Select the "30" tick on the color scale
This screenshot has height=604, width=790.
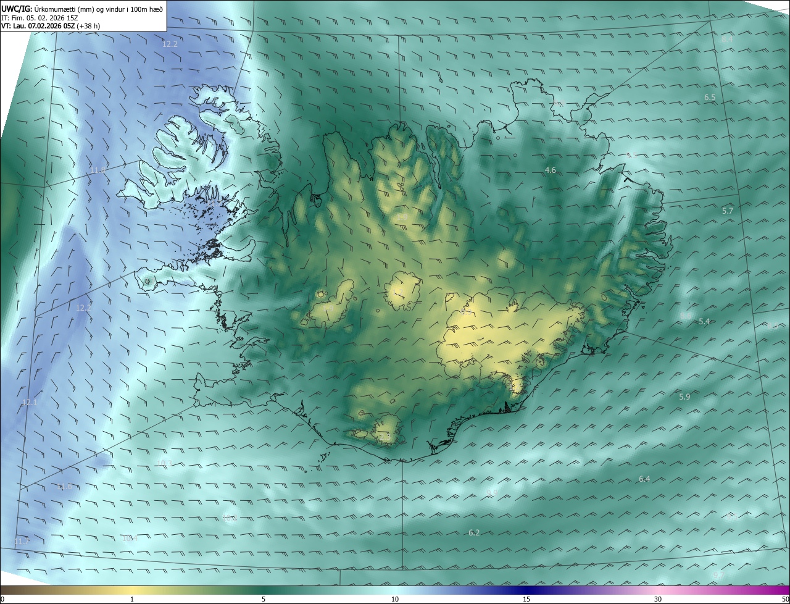(658, 599)
